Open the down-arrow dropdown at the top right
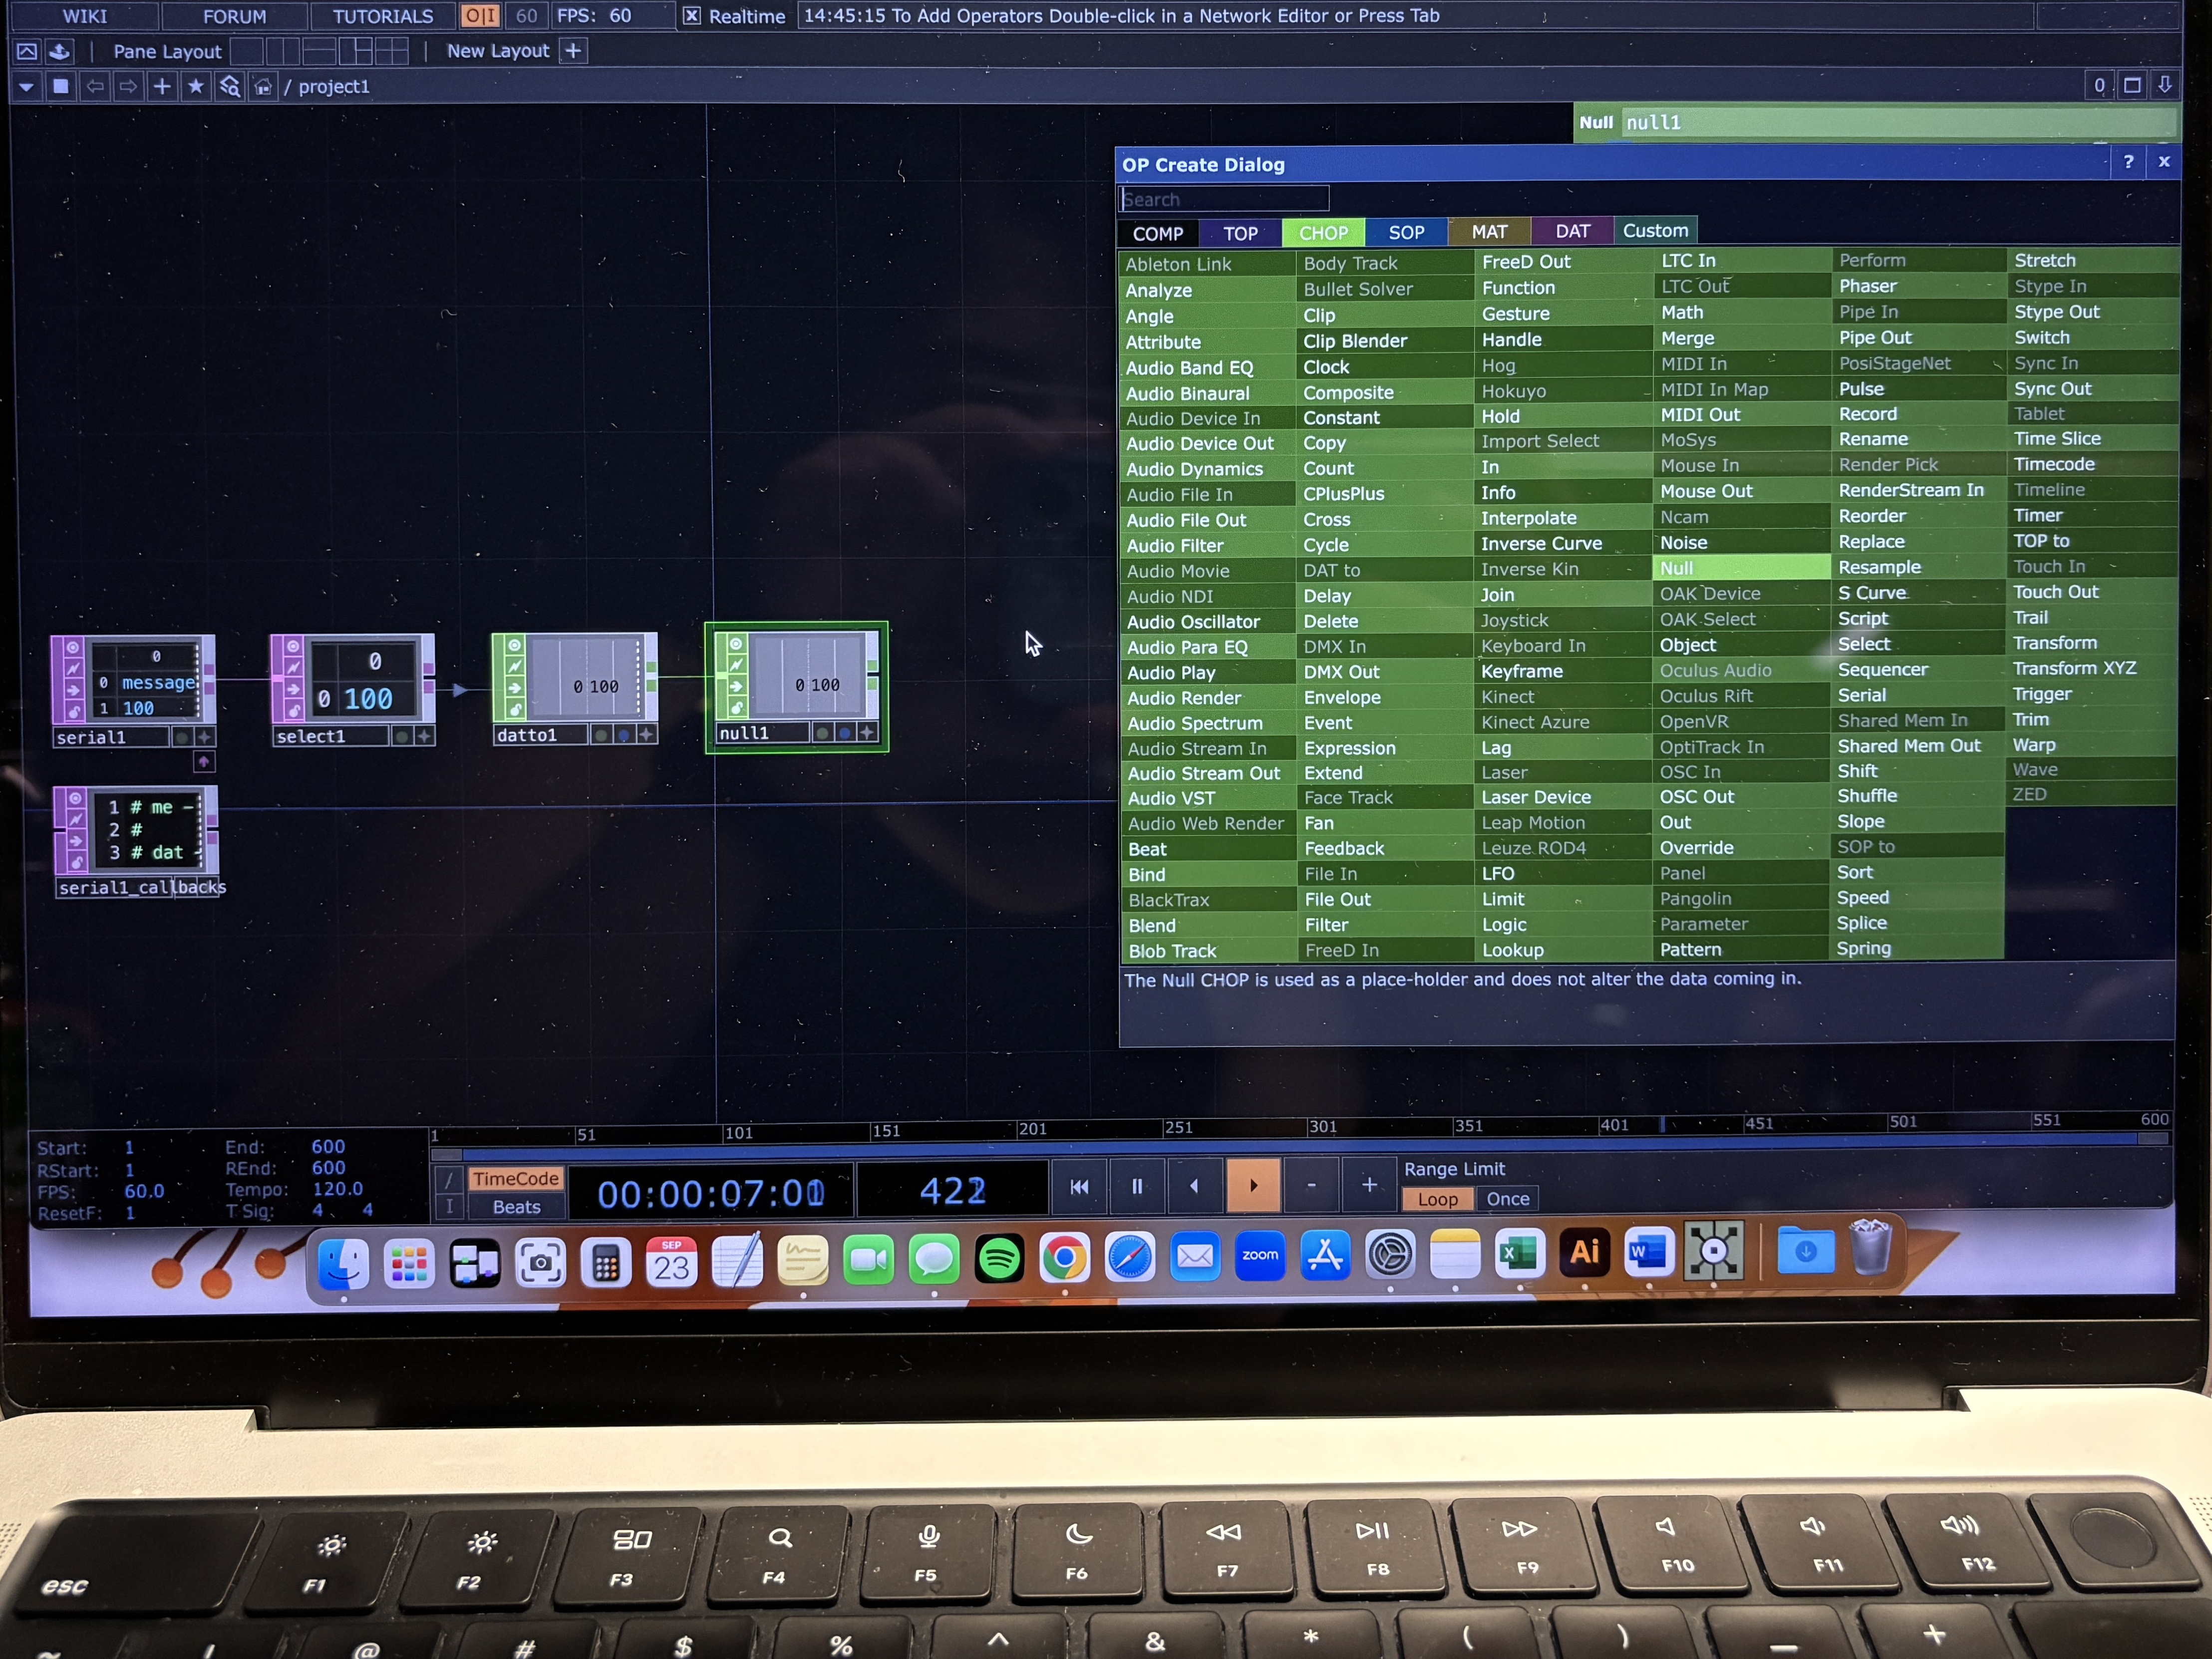This screenshot has width=2212, height=1659. pos(2166,86)
